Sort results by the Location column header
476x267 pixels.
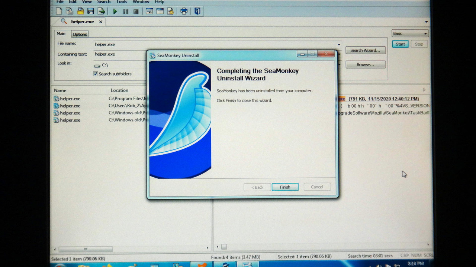(119, 90)
